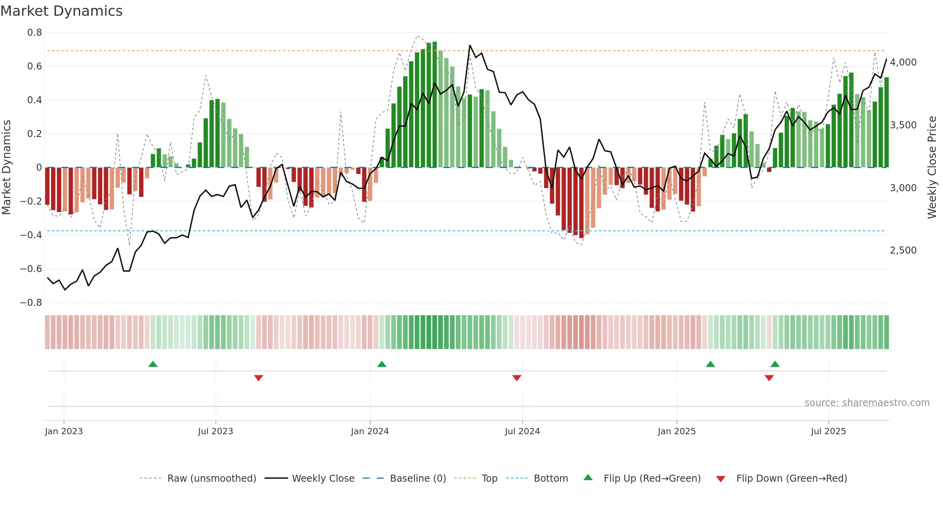Click the 'Weekly Close Price' right axis title
The height and width of the screenshot is (530, 943).
click(x=932, y=167)
